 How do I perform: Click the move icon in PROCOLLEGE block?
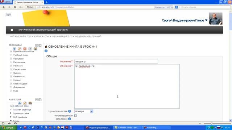[x=14, y=49]
